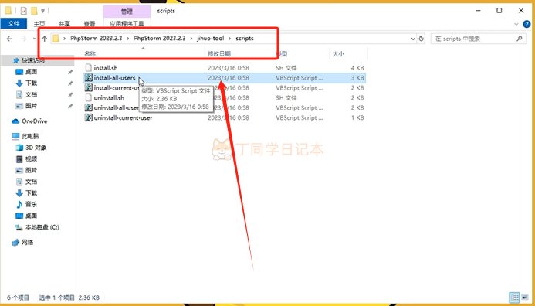Open the quick access toolbar customize dropdown

42,11
